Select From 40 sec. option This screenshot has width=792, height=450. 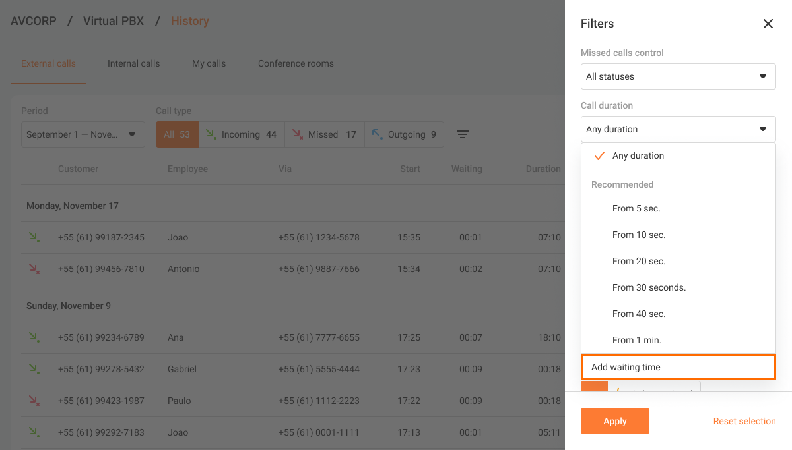678,314
